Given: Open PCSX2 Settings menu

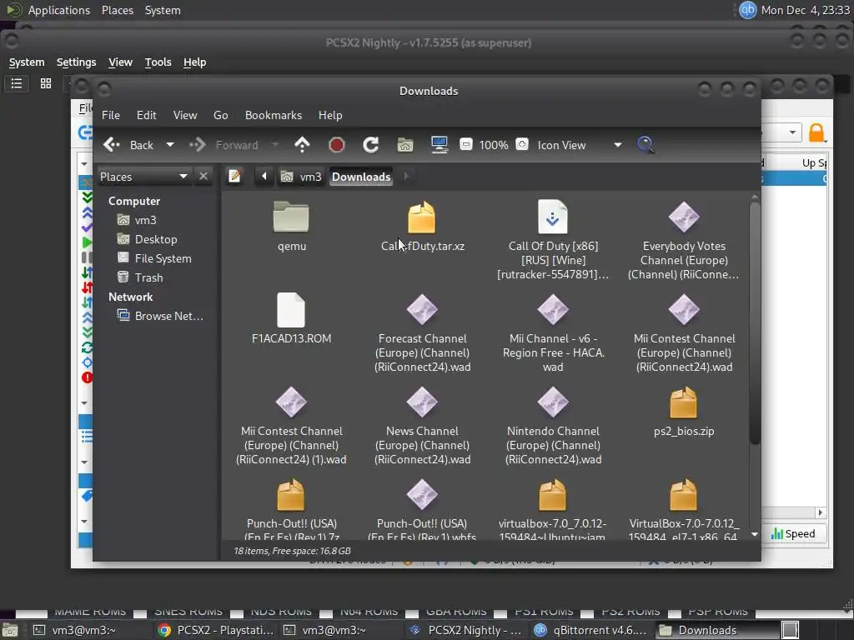Looking at the screenshot, I should coord(76,62).
